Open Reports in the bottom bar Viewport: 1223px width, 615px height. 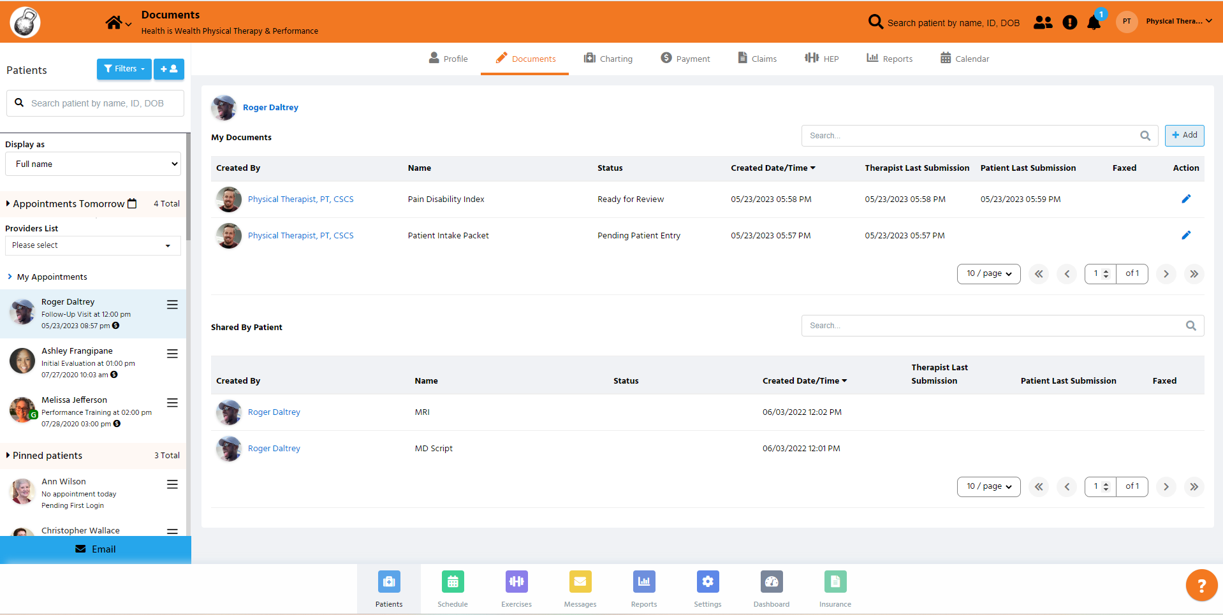[644, 588]
